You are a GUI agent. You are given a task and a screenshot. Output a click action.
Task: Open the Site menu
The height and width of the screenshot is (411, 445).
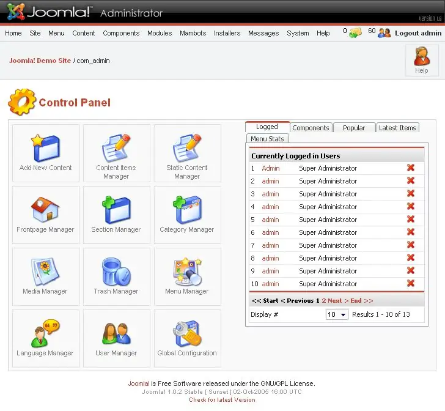[x=35, y=33]
